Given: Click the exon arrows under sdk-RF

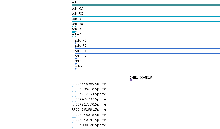Looking at the screenshot, I should tap(74, 37).
